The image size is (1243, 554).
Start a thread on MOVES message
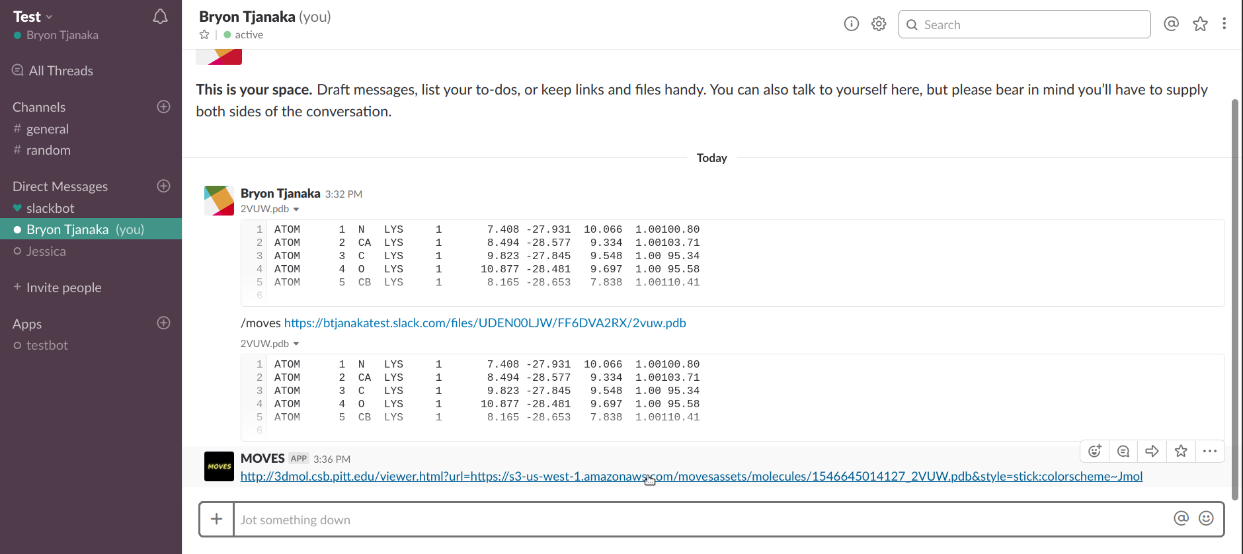click(x=1123, y=452)
